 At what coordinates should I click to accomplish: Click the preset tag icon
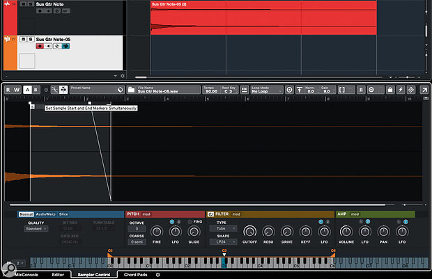[x=121, y=90]
